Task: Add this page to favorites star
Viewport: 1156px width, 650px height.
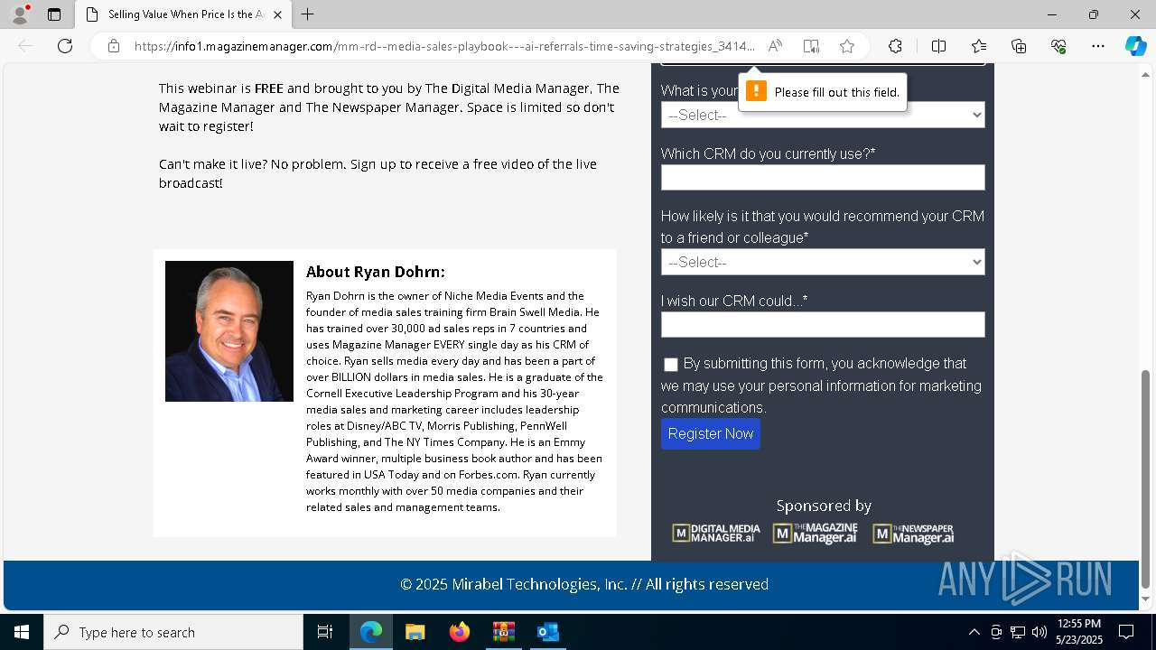Action: 847,46
